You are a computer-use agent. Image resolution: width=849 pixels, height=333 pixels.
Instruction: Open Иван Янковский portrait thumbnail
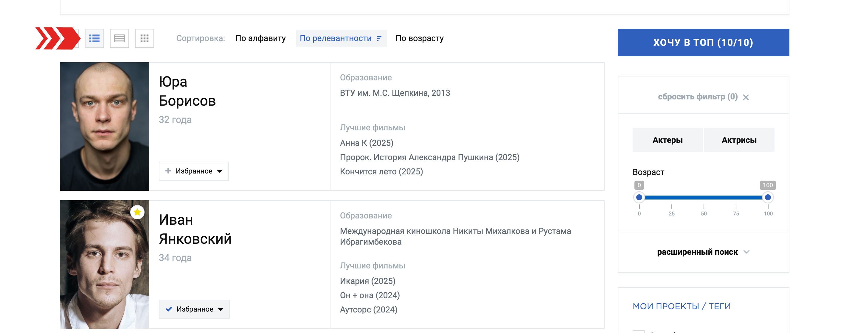click(105, 265)
